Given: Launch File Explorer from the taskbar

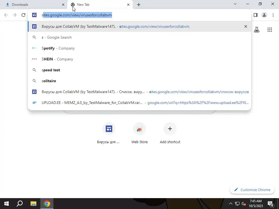Looking at the screenshot, I should coord(33,204).
